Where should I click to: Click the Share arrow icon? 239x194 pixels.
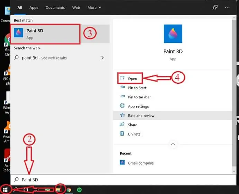coord(122,124)
